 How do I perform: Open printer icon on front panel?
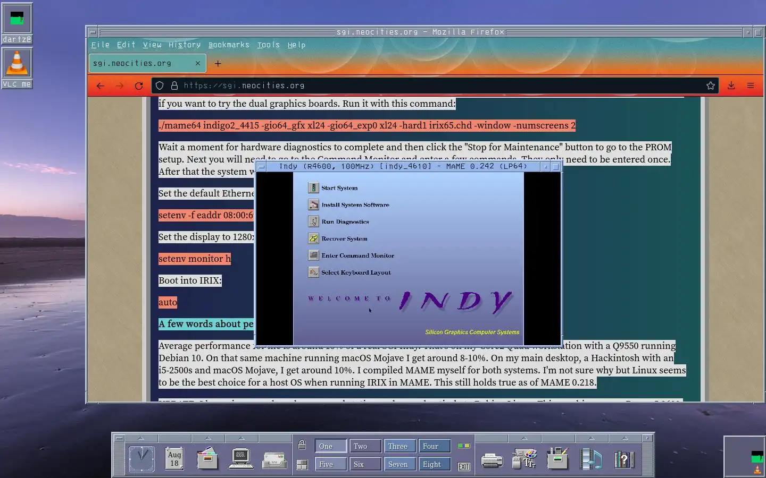(x=492, y=459)
